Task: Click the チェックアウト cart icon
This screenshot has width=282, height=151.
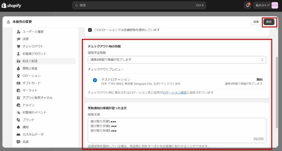Action: 18,46
